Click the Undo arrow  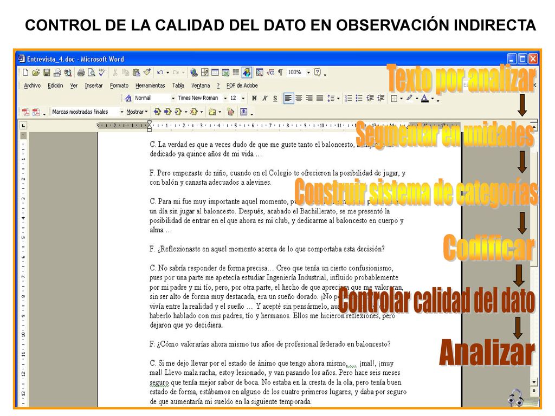pos(160,73)
